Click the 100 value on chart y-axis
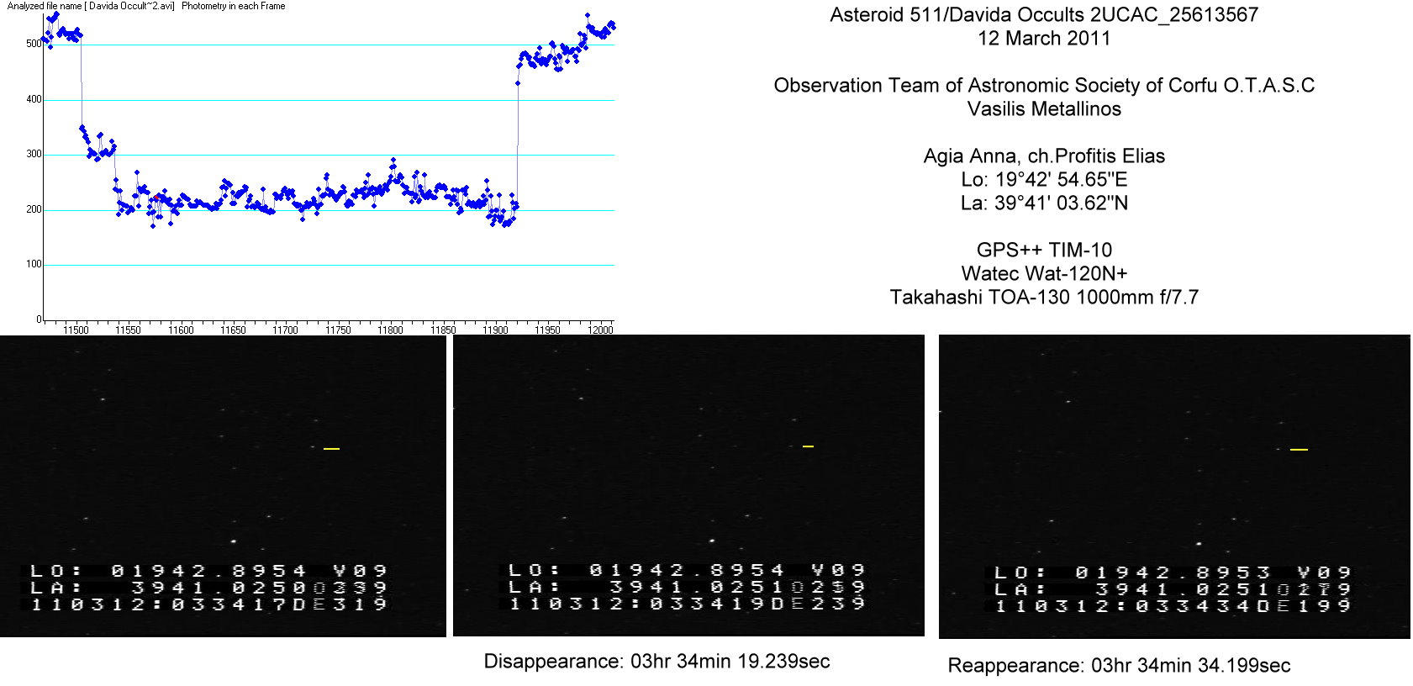1413x686 pixels. pos(34,264)
